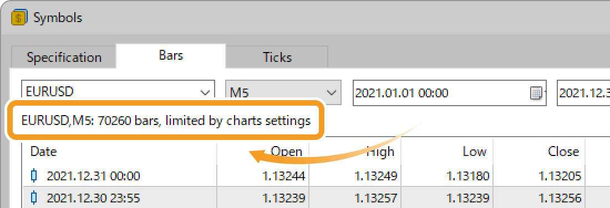Select the row dated 2021.12.30 23:55
Viewport: 610px width, 208px height.
point(316,198)
